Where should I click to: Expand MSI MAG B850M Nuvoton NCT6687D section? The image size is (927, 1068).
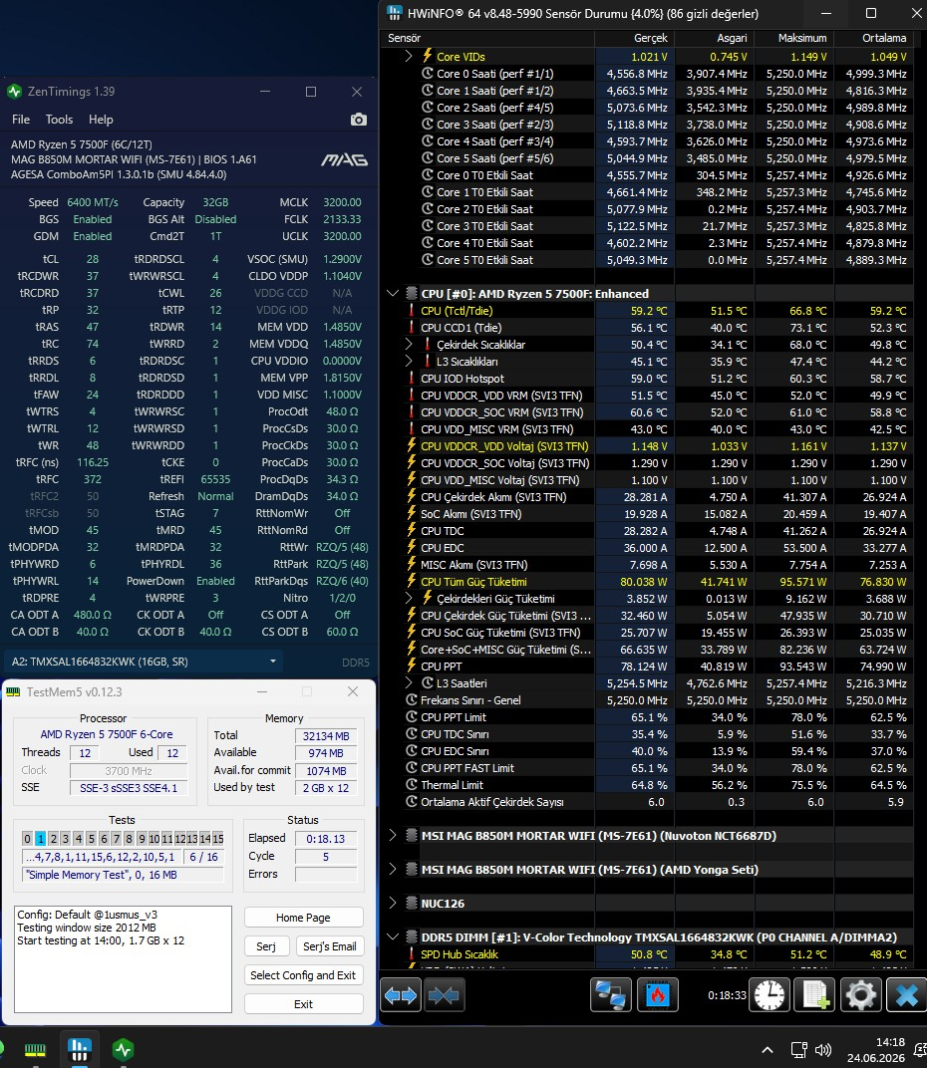pyautogui.click(x=393, y=835)
